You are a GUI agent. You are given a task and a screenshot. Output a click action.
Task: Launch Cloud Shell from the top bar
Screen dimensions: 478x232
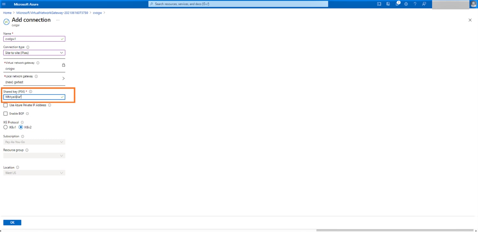(x=379, y=4)
